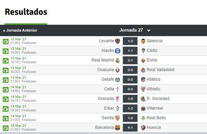Screen dimensions: 207x134
Task: Click the Real Valladolid team name
Action: 160,70
